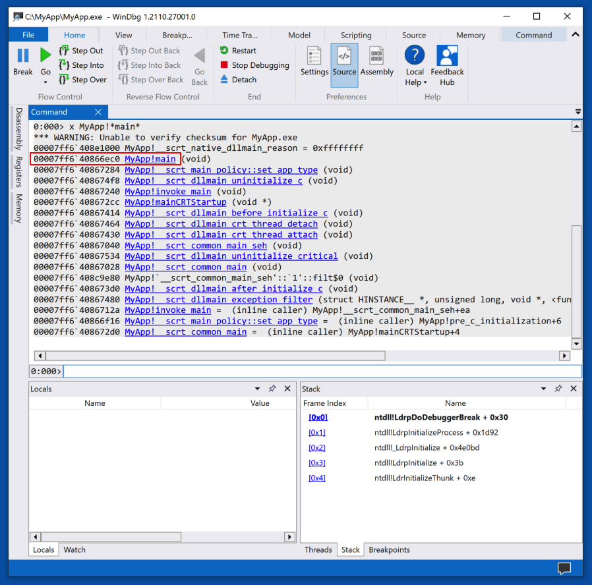The height and width of the screenshot is (585, 592).
Task: Switch to the Model ribbon tab
Action: click(x=299, y=35)
